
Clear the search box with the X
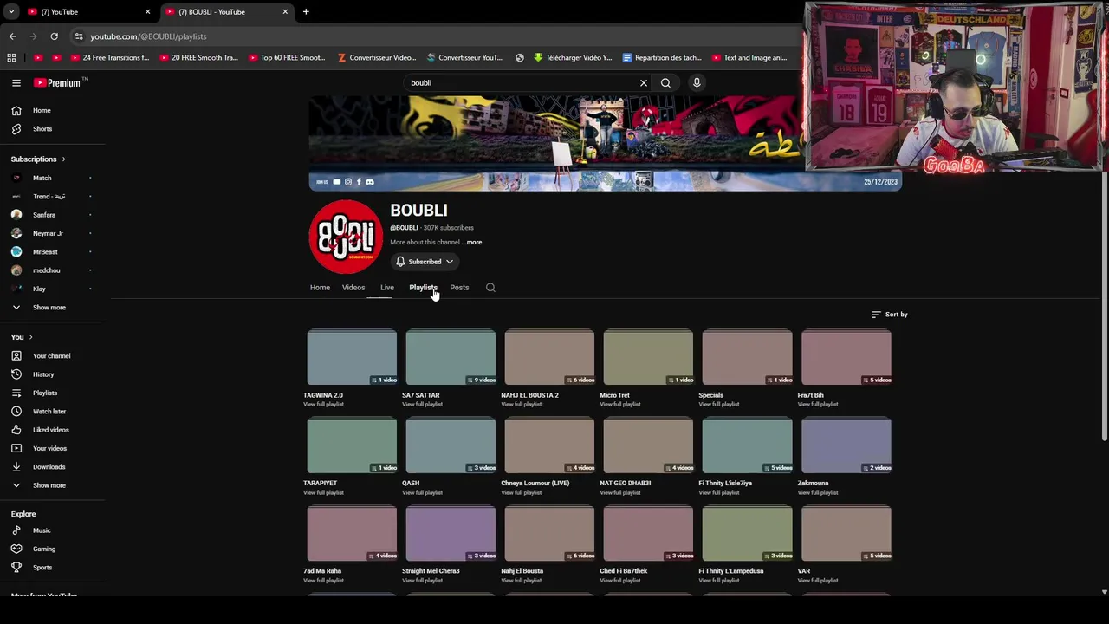644,83
